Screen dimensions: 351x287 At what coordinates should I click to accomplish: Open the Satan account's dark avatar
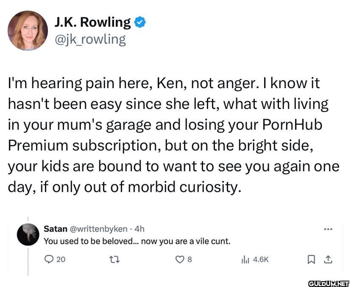(x=28, y=234)
